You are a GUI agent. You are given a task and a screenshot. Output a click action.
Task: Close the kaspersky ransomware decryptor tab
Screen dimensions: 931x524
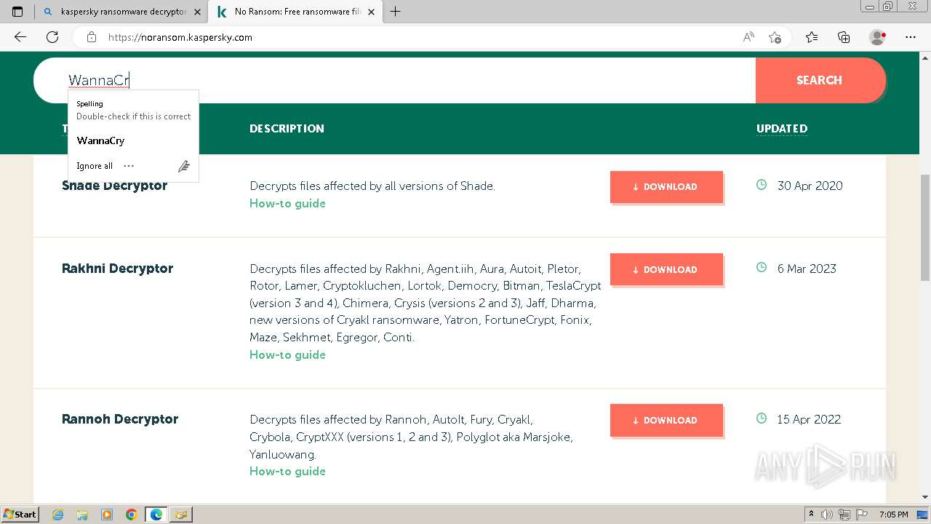click(x=197, y=12)
